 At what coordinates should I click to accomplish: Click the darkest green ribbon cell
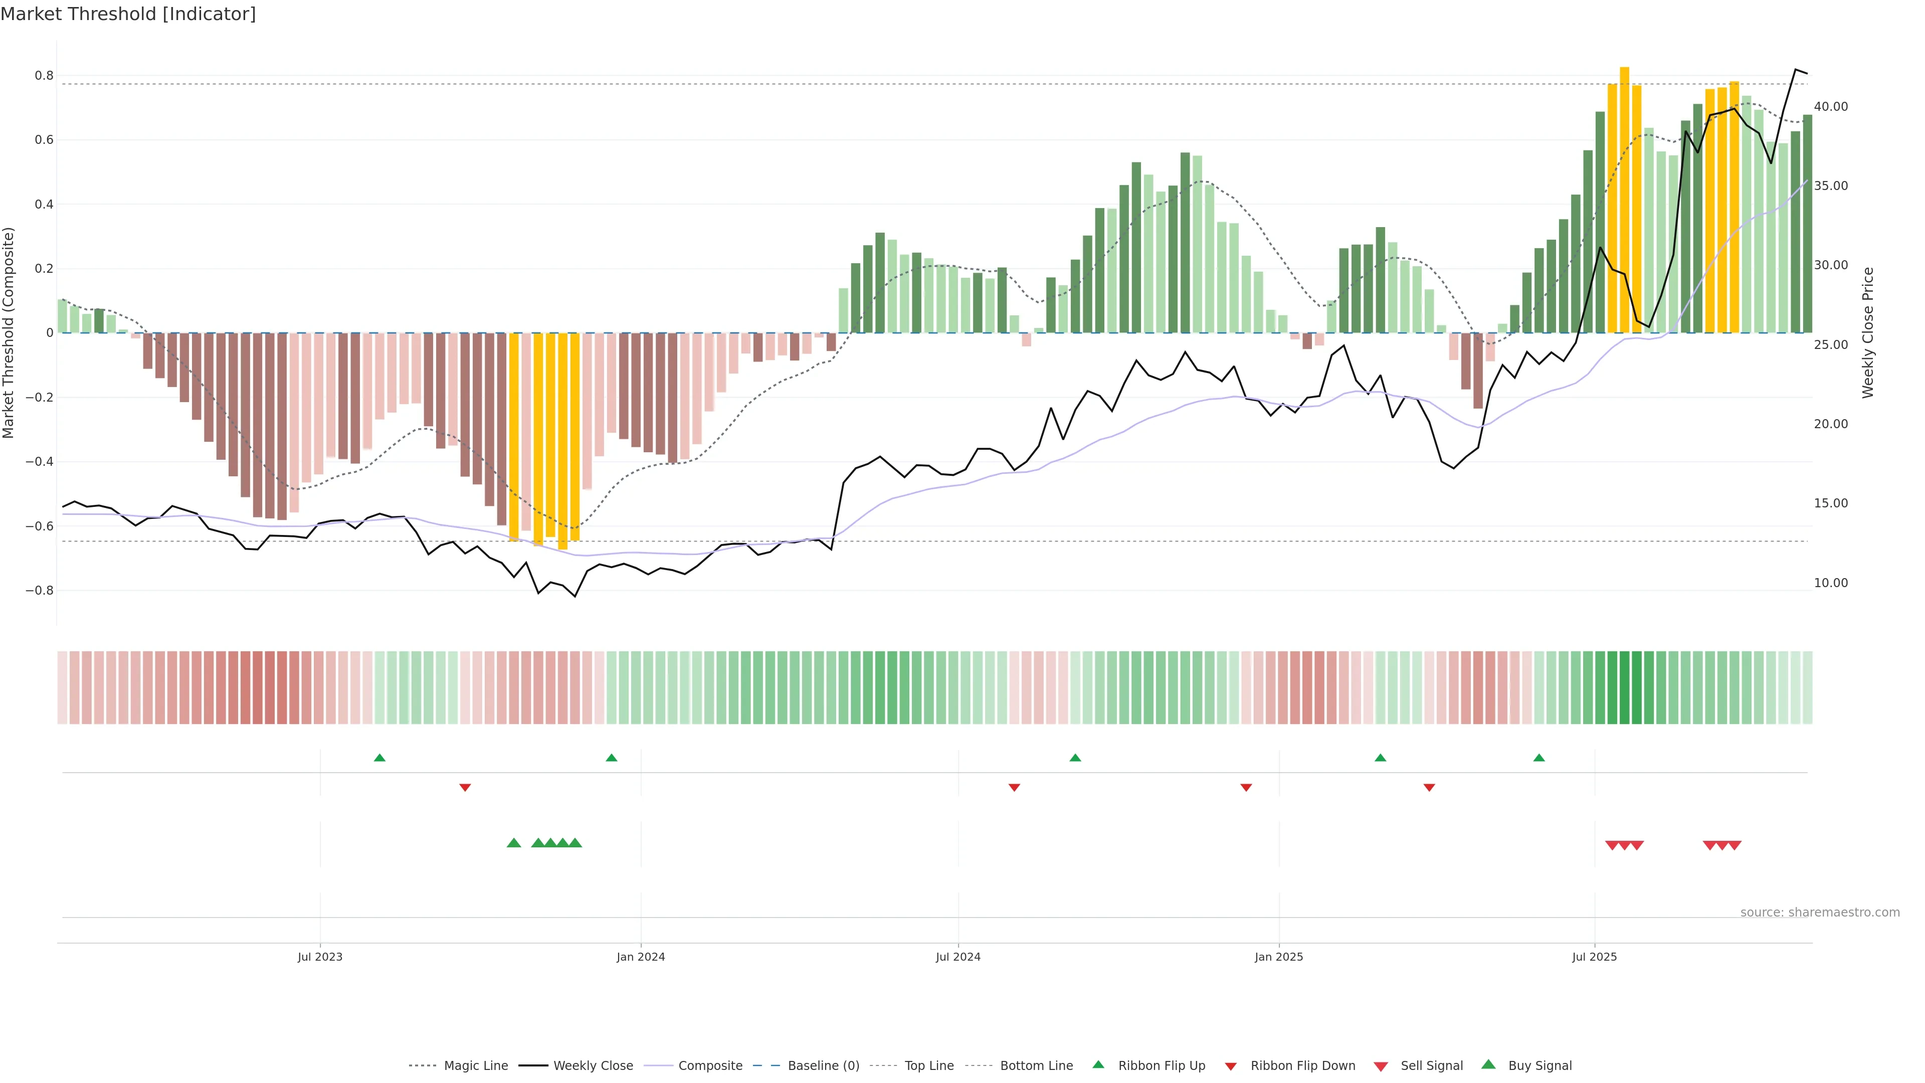(x=1625, y=687)
